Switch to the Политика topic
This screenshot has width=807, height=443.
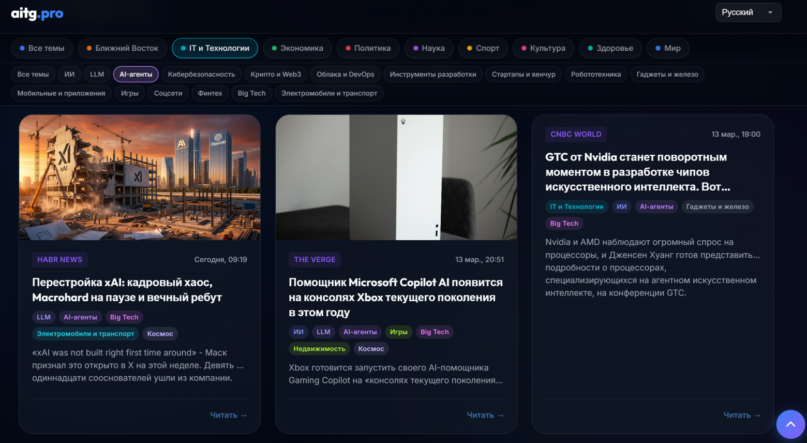368,48
